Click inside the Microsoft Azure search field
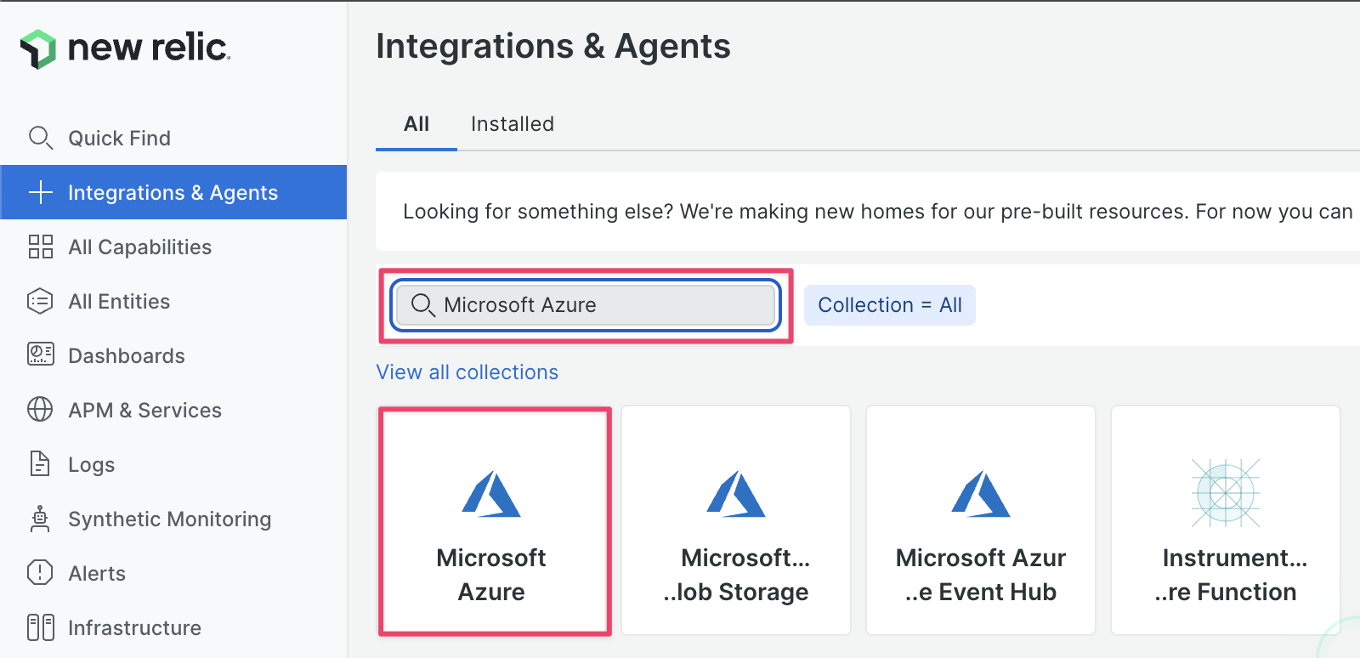Viewport: 1360px width, 658px height. 586,304
